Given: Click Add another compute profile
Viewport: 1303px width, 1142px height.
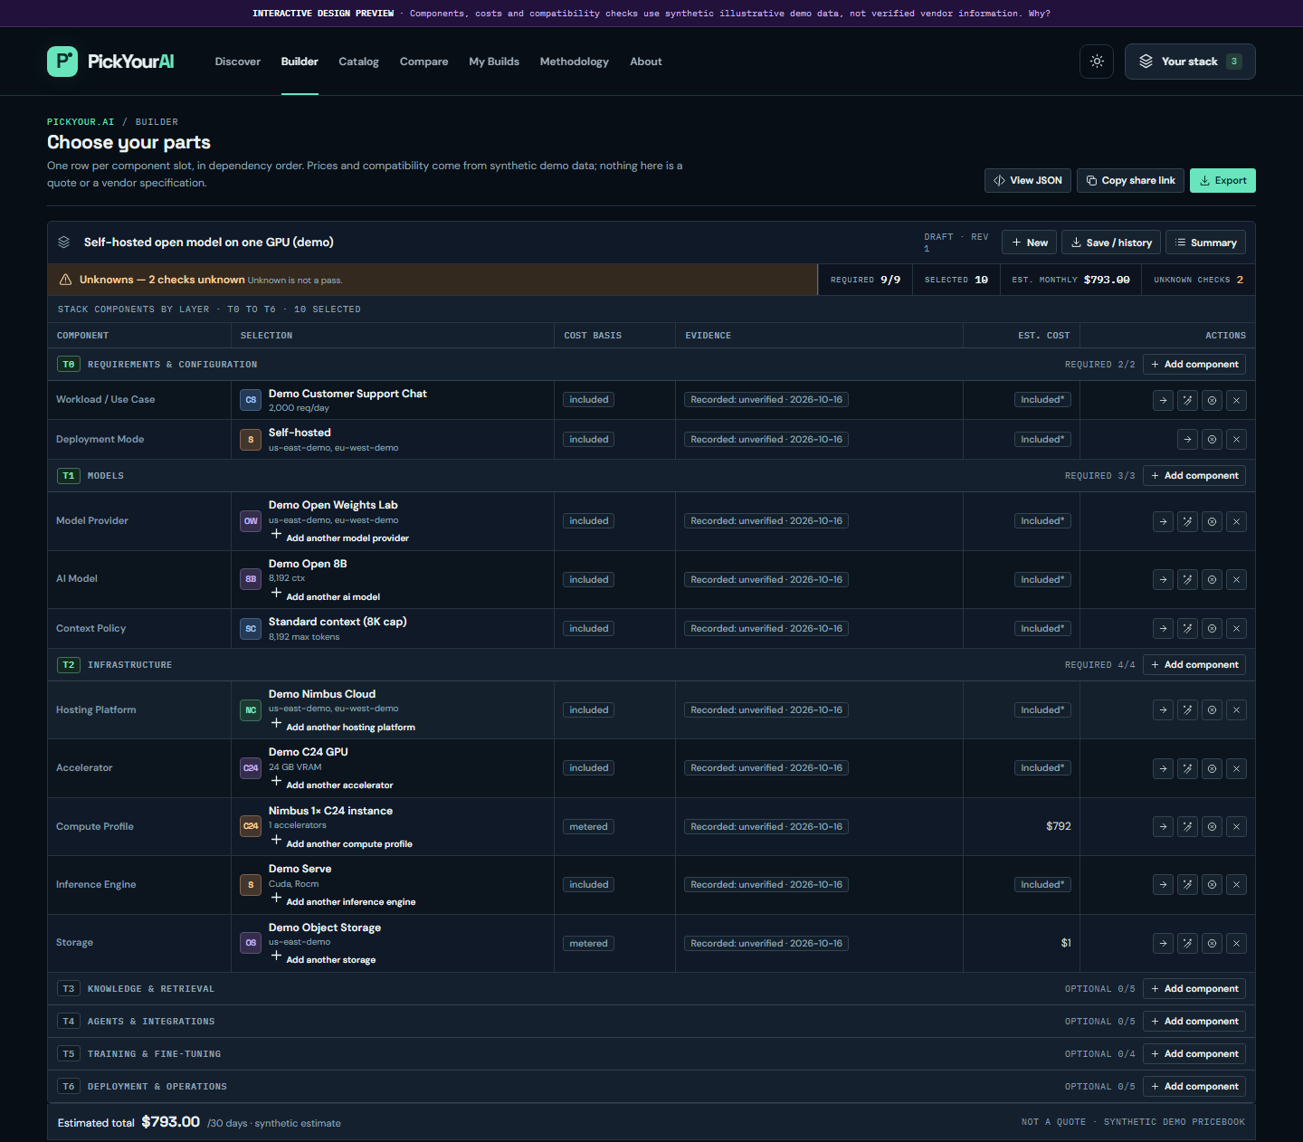Looking at the screenshot, I should point(342,843).
